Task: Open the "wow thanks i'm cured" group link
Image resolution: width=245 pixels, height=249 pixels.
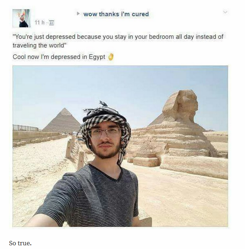Action: coord(116,14)
